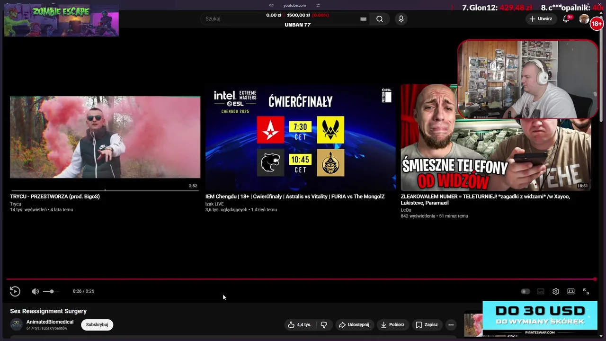Open the Utwórz create menu
The image size is (606, 341).
[541, 19]
